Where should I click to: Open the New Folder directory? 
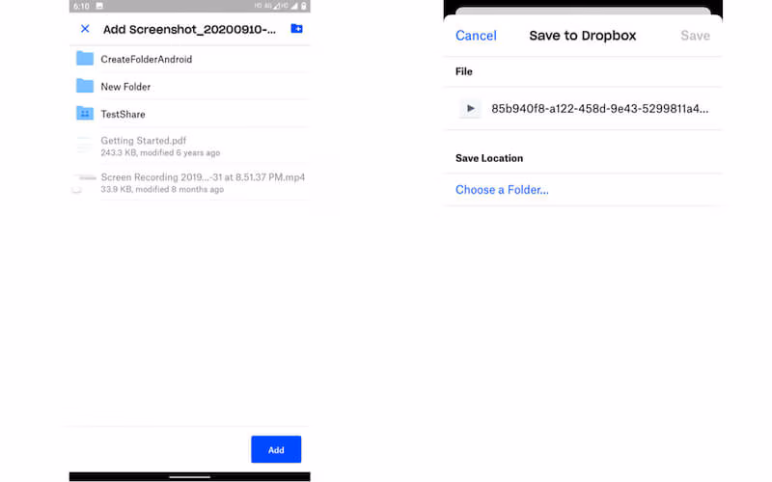(x=190, y=87)
